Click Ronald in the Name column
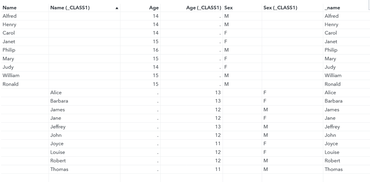Viewport: 370px width, 182px height. pos(10,84)
